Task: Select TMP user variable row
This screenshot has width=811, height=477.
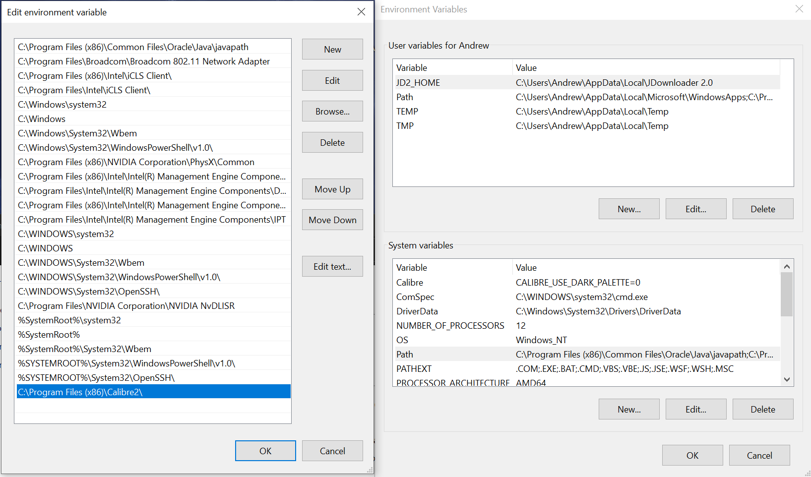Action: 587,125
